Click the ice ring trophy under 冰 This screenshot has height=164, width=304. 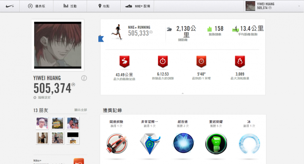250,143
